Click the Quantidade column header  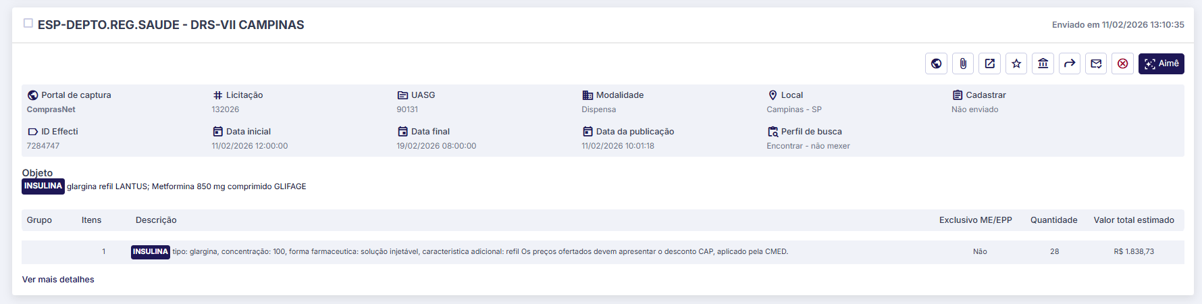[1053, 220]
